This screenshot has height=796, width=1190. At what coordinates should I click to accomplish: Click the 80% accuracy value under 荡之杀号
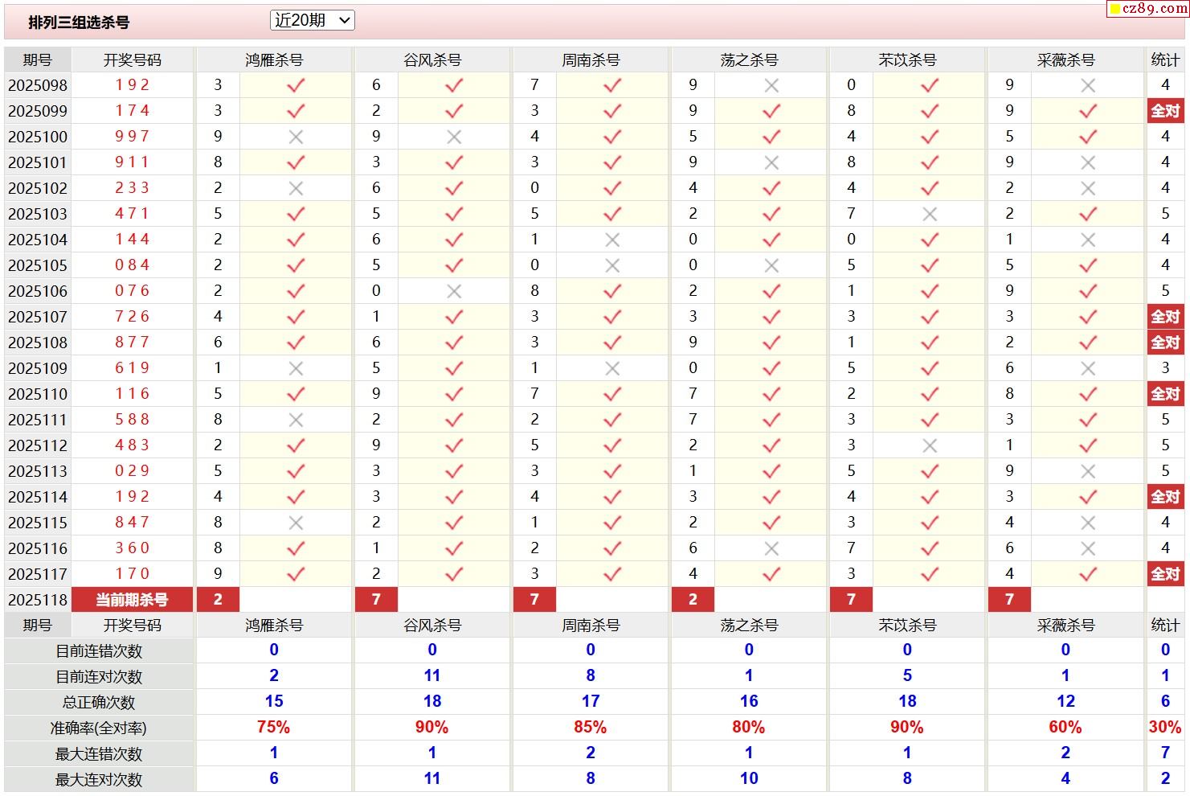coord(748,728)
